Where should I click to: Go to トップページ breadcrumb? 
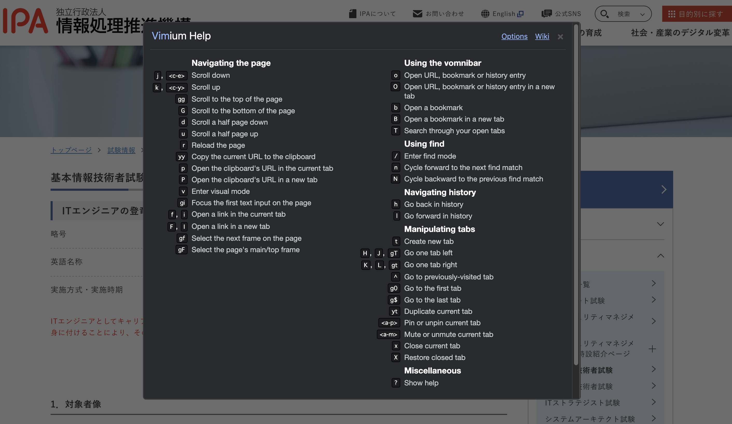click(x=71, y=150)
